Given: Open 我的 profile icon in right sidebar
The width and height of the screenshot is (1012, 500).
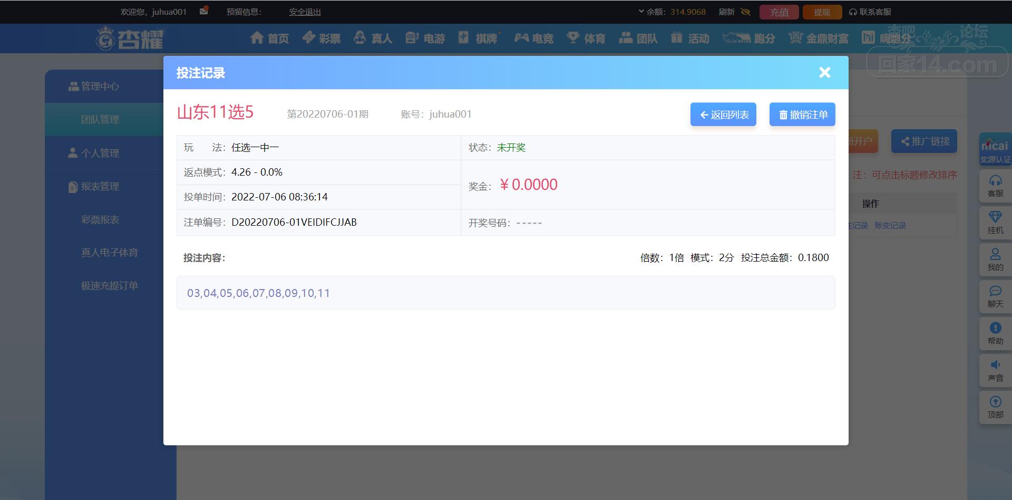Looking at the screenshot, I should click(x=995, y=259).
